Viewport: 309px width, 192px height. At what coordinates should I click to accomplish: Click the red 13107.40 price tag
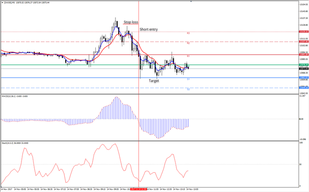point(303,42)
